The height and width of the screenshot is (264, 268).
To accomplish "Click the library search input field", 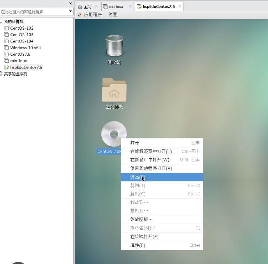I will pos(34,12).
